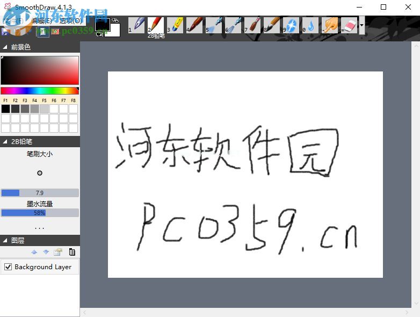Open the brush toolbar dropdown arrow

(x=362, y=25)
